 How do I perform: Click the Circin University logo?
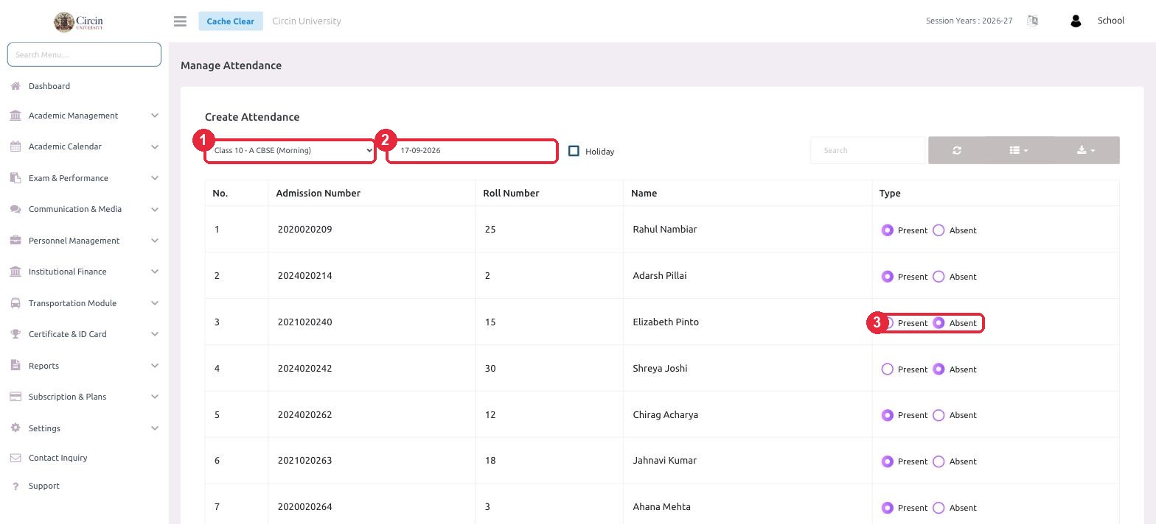[79, 21]
